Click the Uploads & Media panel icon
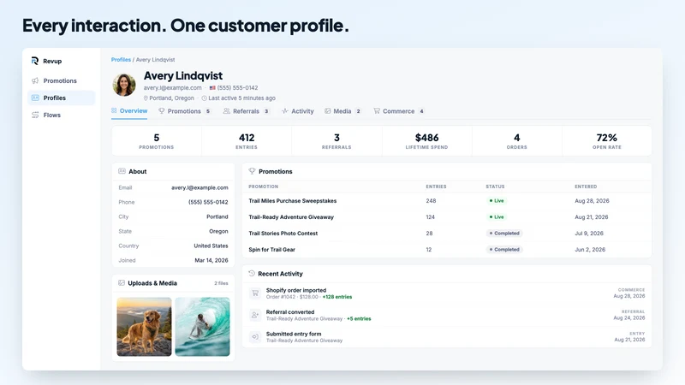The width and height of the screenshot is (685, 385). point(122,283)
